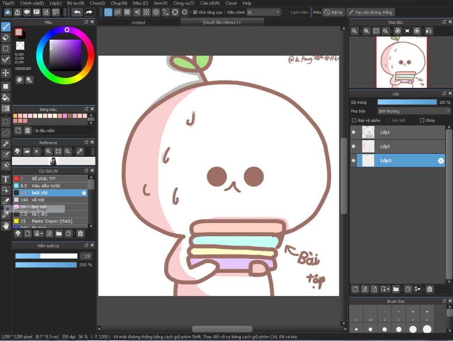Open the Điều chỉnh correction value dropdown
This screenshot has height=341, width=453.
tap(264, 12)
